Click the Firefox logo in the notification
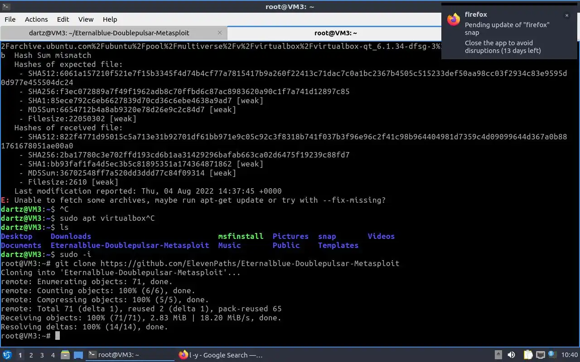 click(x=454, y=19)
